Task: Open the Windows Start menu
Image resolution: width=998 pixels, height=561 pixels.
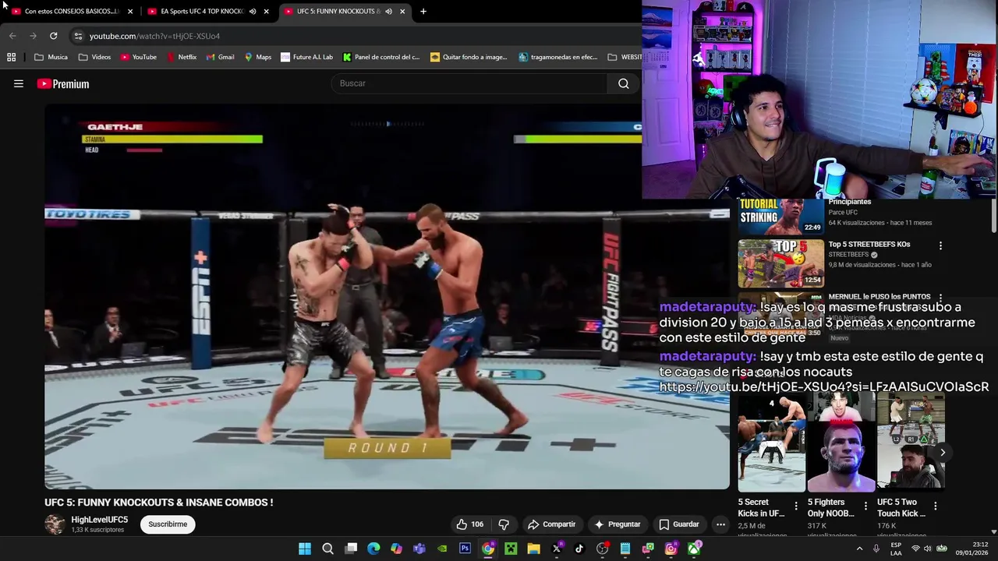Action: click(305, 549)
